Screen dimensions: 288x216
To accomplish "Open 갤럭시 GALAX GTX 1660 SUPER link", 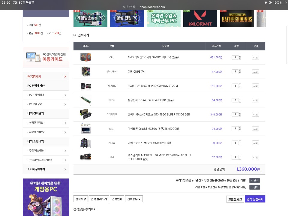I will pyautogui.click(x=159, y=114).
